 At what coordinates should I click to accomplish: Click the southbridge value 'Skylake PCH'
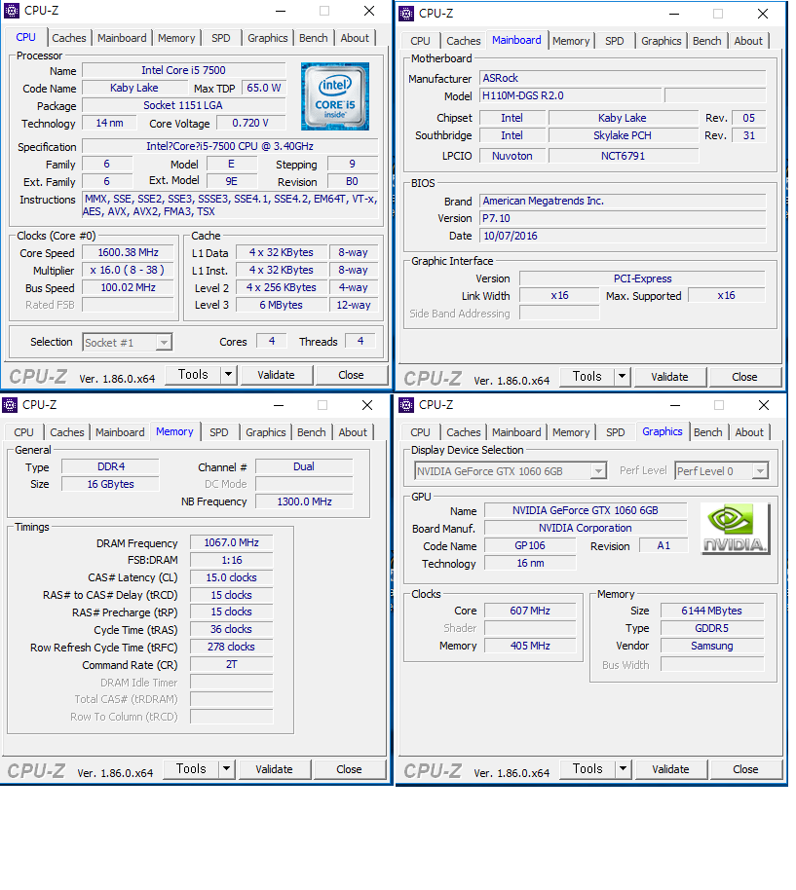click(x=623, y=135)
